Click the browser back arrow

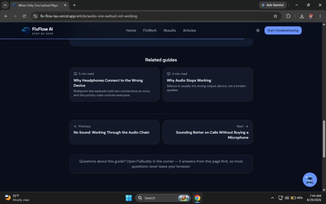point(6,16)
